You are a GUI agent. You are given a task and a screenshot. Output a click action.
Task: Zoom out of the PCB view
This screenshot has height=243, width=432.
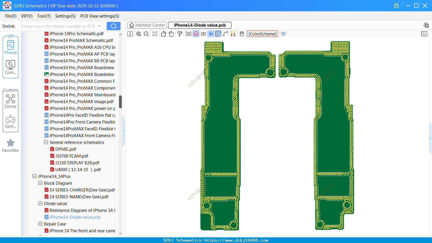(146, 34)
